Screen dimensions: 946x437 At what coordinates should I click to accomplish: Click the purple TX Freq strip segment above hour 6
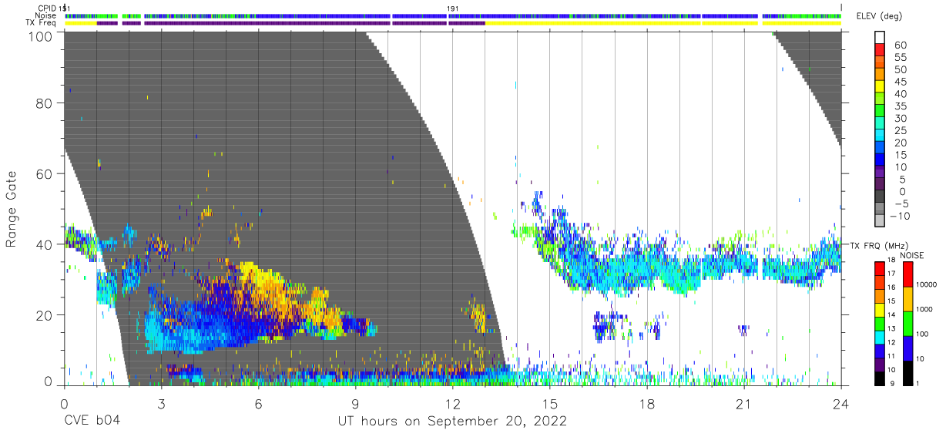(x=268, y=23)
